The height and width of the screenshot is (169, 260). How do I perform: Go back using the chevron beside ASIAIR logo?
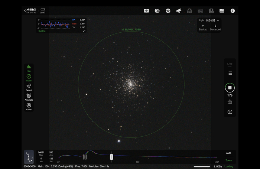point(25,11)
